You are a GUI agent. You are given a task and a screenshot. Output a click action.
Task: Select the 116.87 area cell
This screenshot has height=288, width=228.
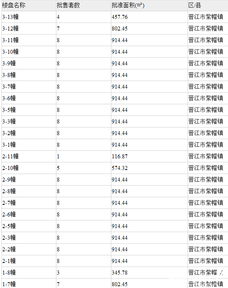coord(120,157)
